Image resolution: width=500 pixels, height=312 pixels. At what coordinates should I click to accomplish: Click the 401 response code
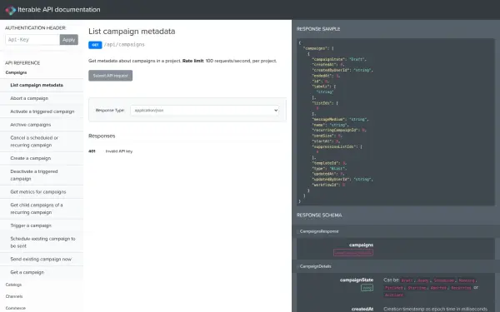tap(92, 151)
